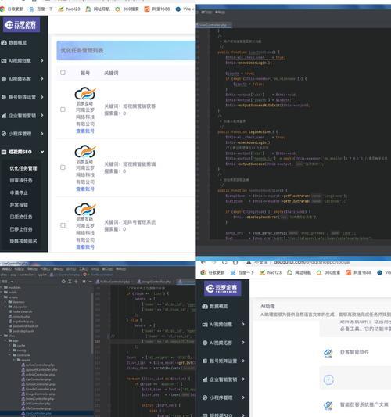This screenshot has height=417, width=391.
Task: Click 优化任务管理列表 banner heading
Action: point(82,51)
